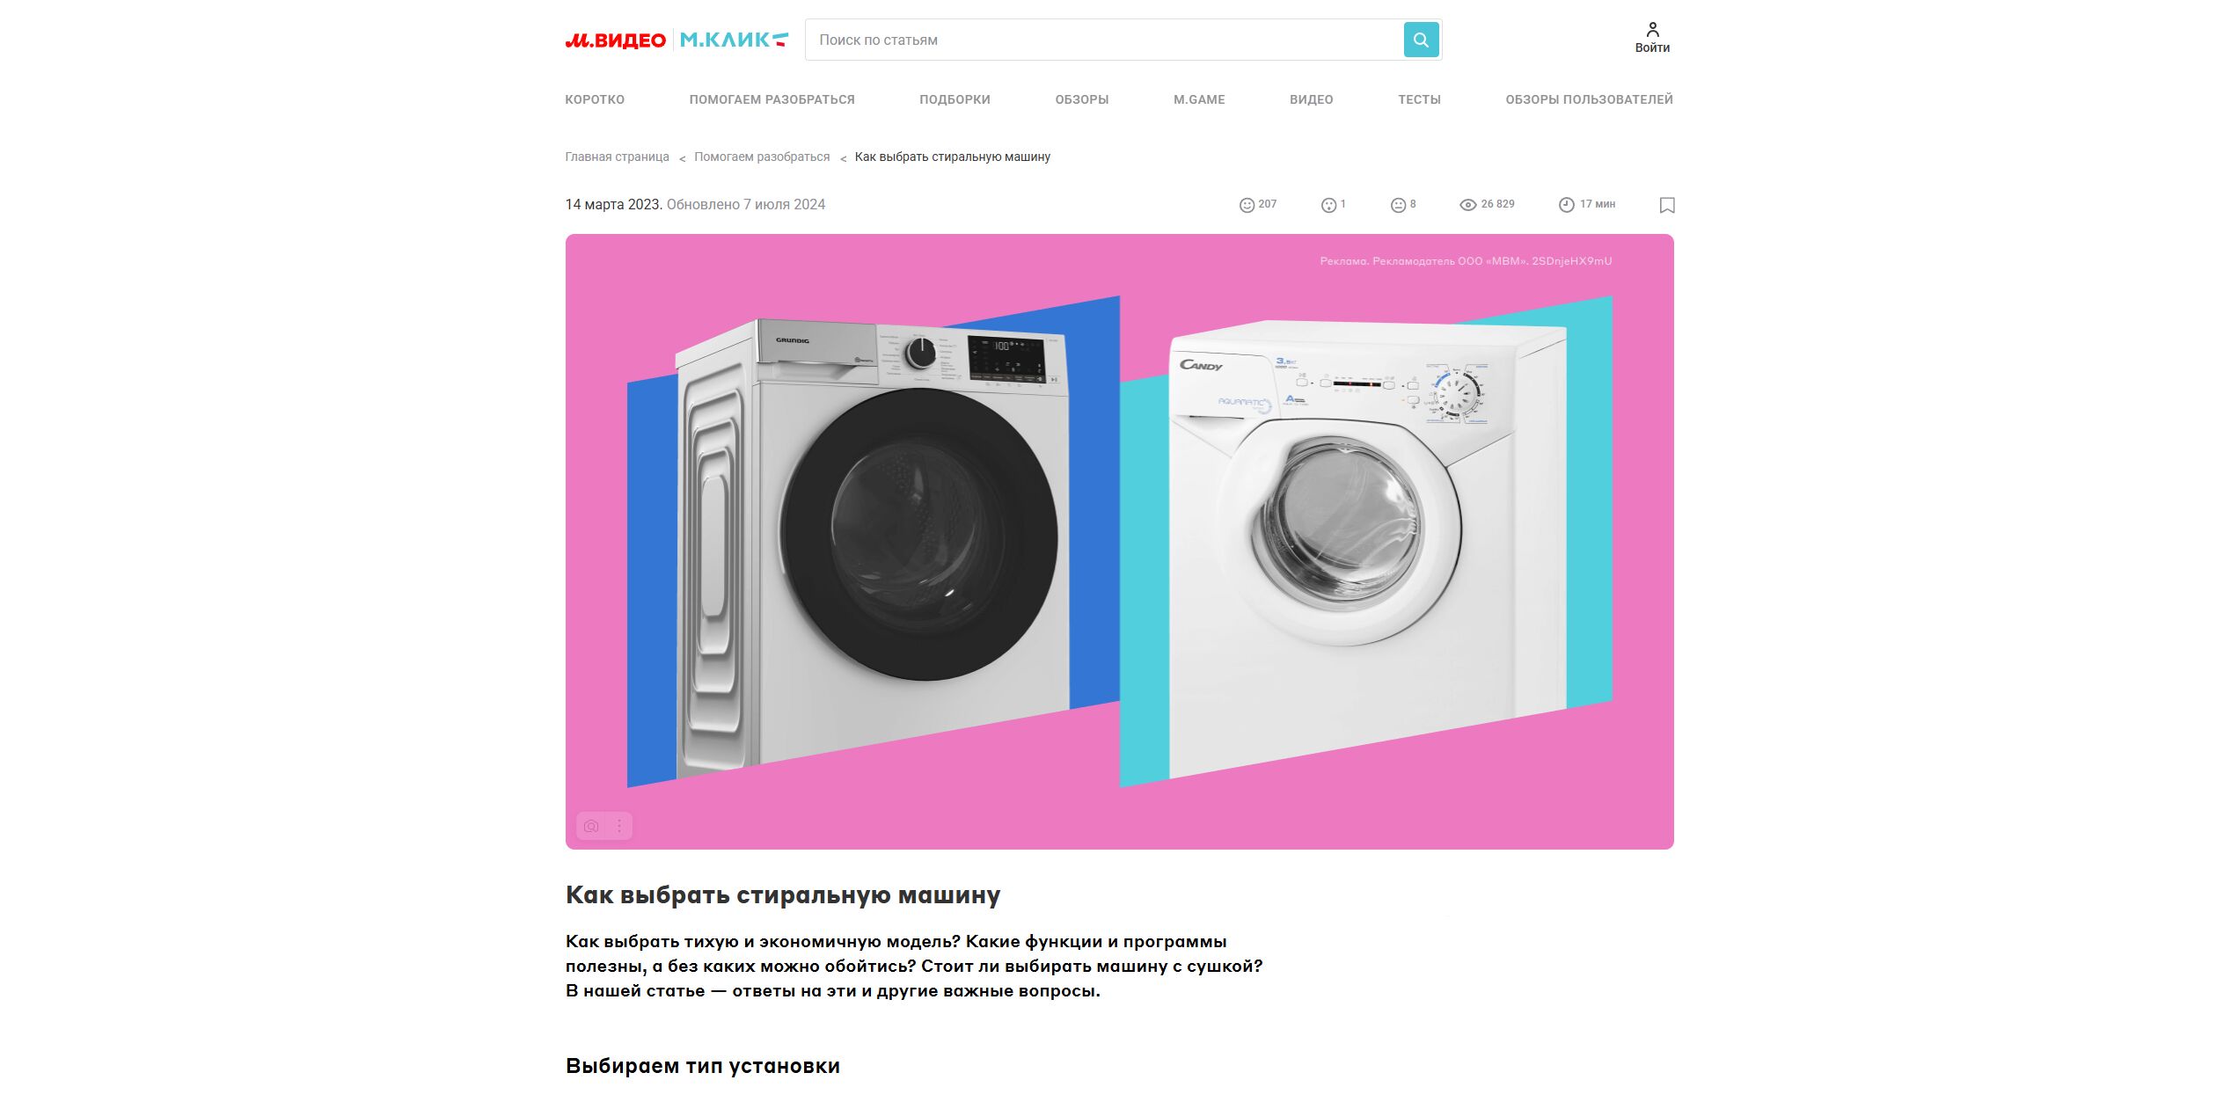Open the Обзоры пользователей section
The image size is (2231, 1102).
point(1589,99)
